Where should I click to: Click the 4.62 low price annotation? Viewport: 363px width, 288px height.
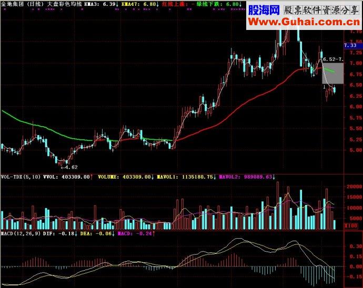[x=69, y=167]
